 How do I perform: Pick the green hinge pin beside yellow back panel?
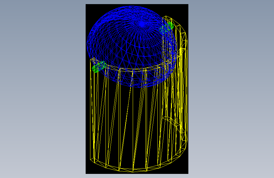pos(167,28)
